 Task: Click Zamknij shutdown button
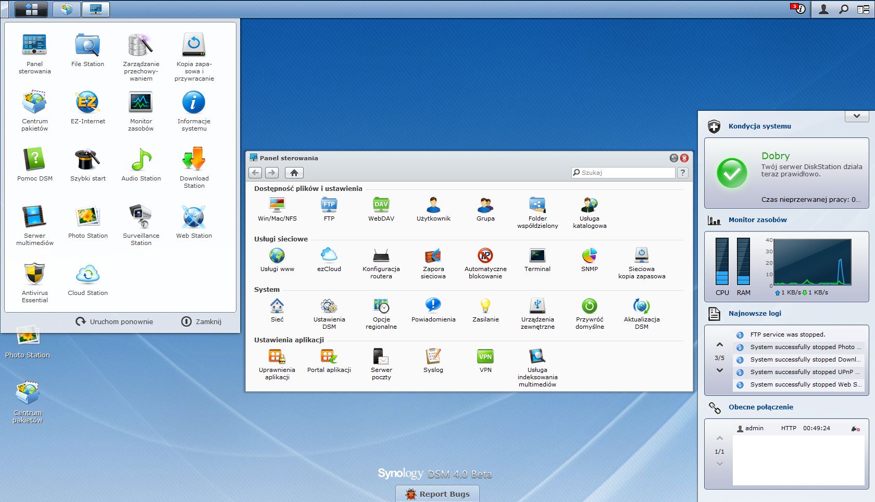[x=202, y=321]
